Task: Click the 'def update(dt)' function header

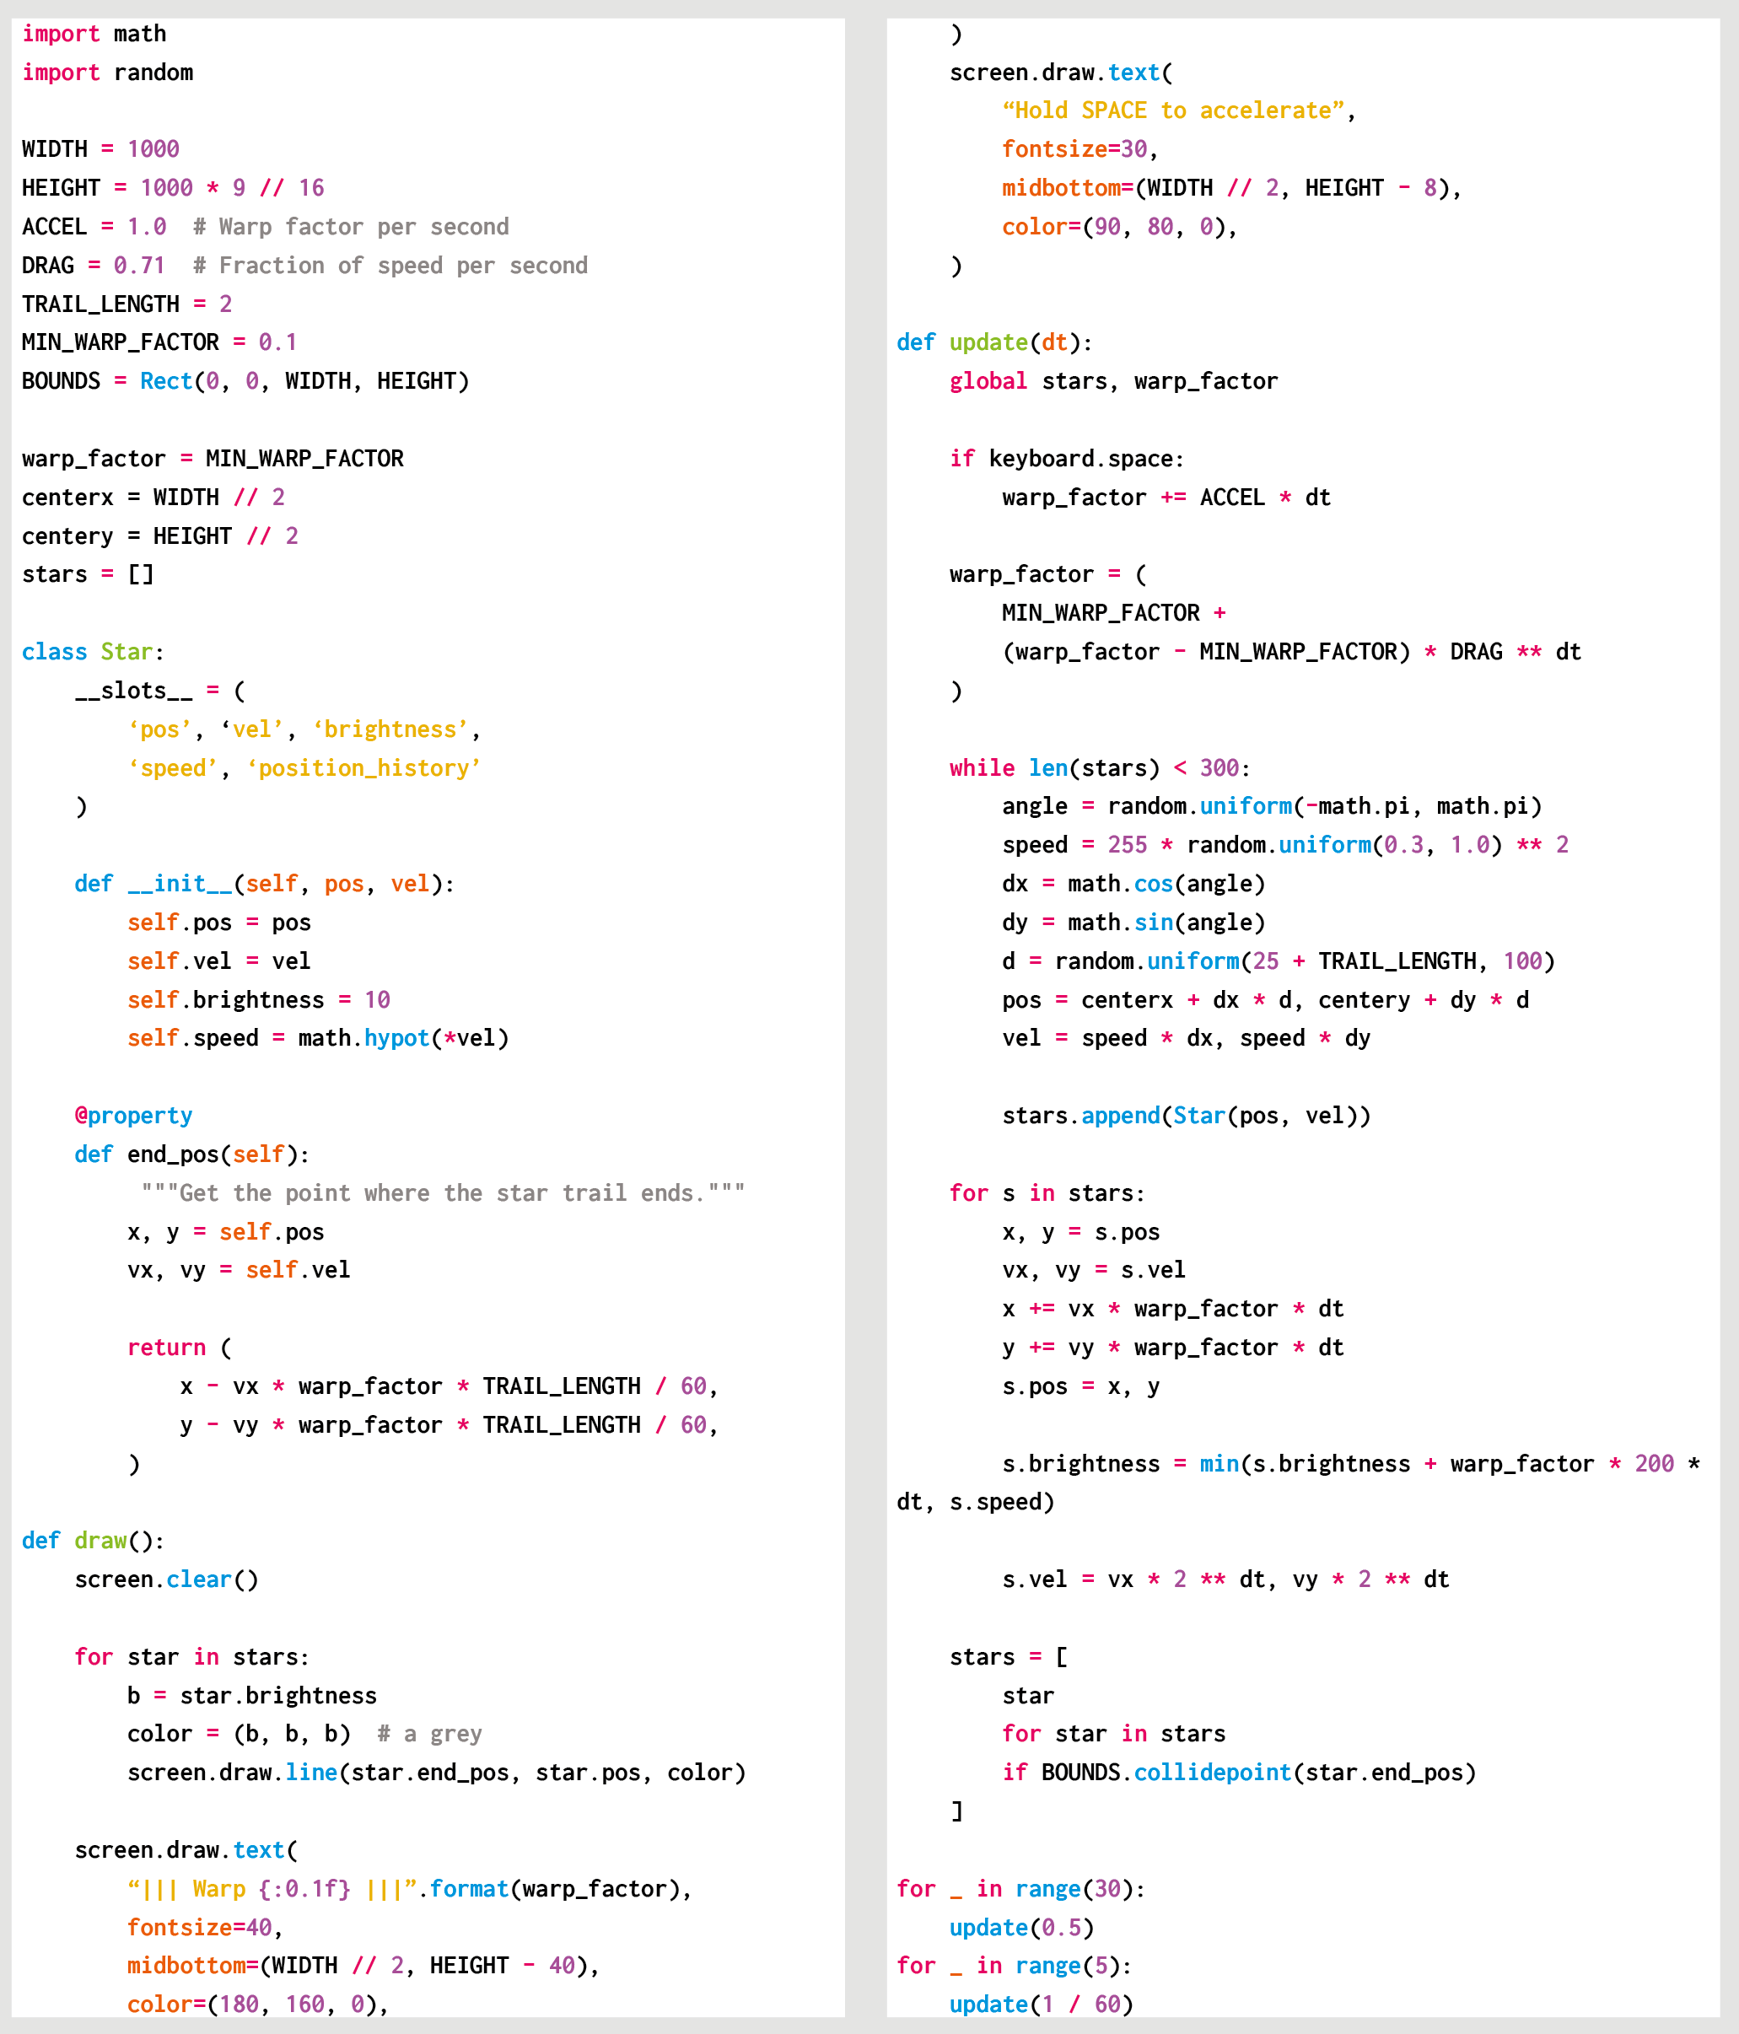Action: click(x=993, y=342)
